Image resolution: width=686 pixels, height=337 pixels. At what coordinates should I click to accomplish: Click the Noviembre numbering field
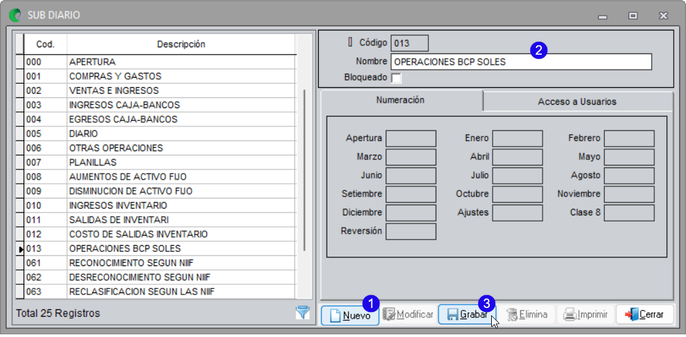[629, 195]
